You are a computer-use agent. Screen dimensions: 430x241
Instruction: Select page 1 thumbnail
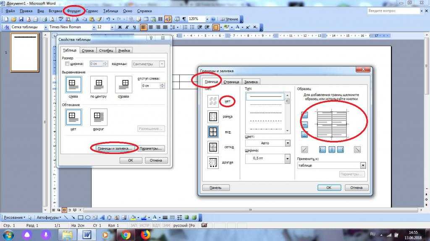tap(25, 52)
